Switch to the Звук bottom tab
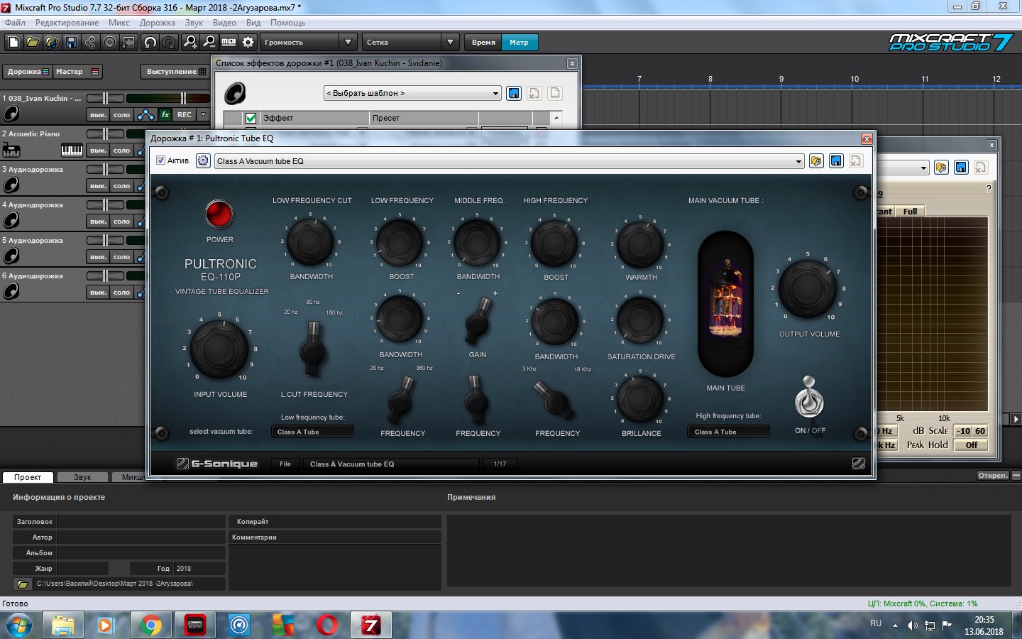Image resolution: width=1022 pixels, height=639 pixels. (x=82, y=477)
